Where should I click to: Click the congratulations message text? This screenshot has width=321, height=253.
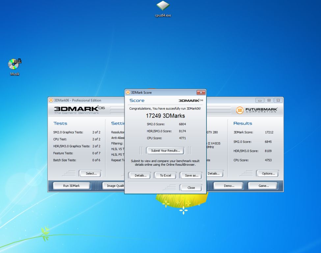tap(165, 108)
